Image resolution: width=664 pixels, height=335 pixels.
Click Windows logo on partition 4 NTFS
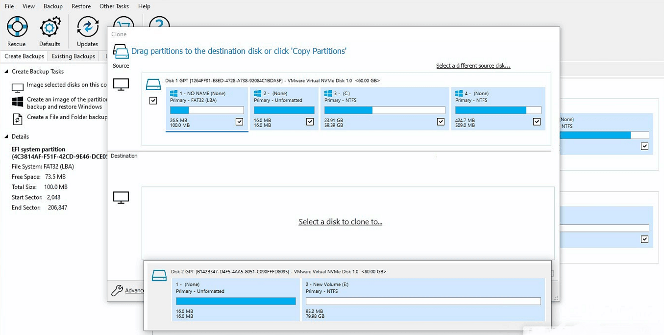click(459, 93)
